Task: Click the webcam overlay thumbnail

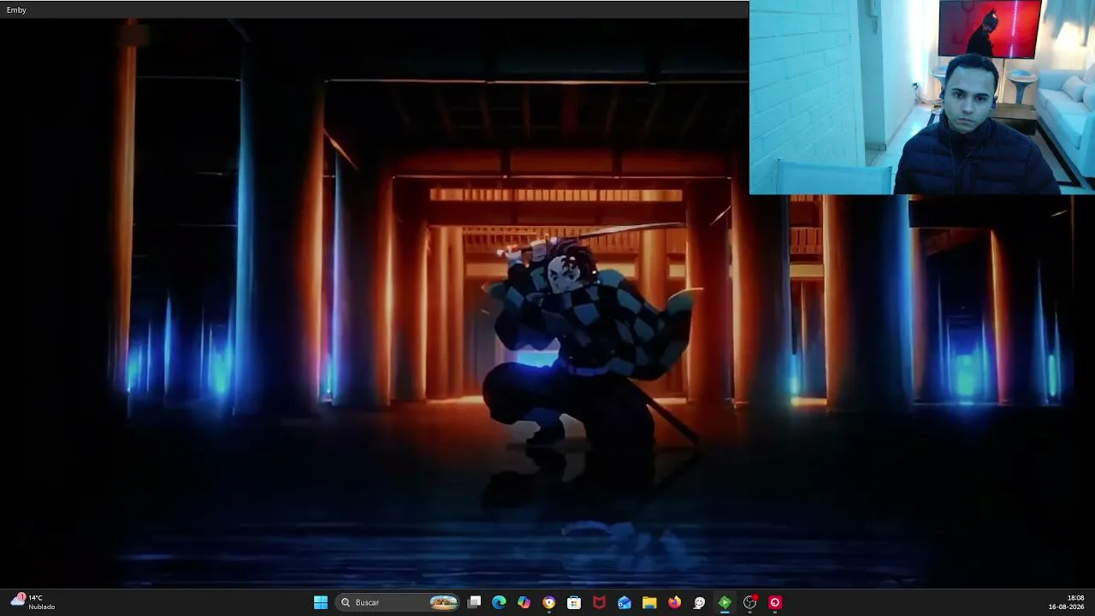Action: pyautogui.click(x=922, y=98)
